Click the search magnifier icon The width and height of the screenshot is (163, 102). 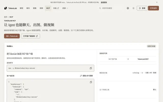tap(100, 8)
